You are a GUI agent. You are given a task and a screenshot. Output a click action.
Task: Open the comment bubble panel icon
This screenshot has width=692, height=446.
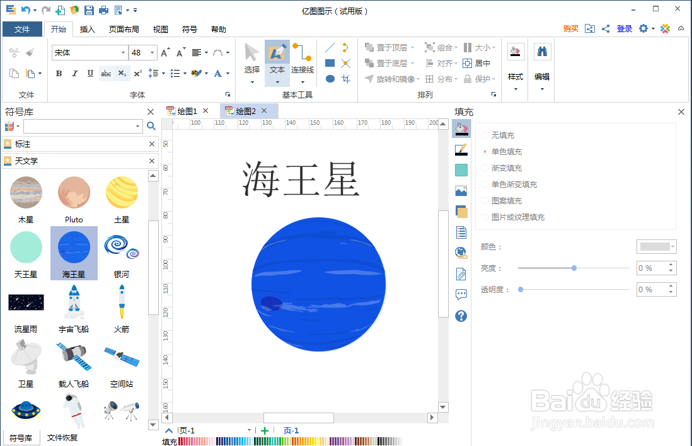461,294
